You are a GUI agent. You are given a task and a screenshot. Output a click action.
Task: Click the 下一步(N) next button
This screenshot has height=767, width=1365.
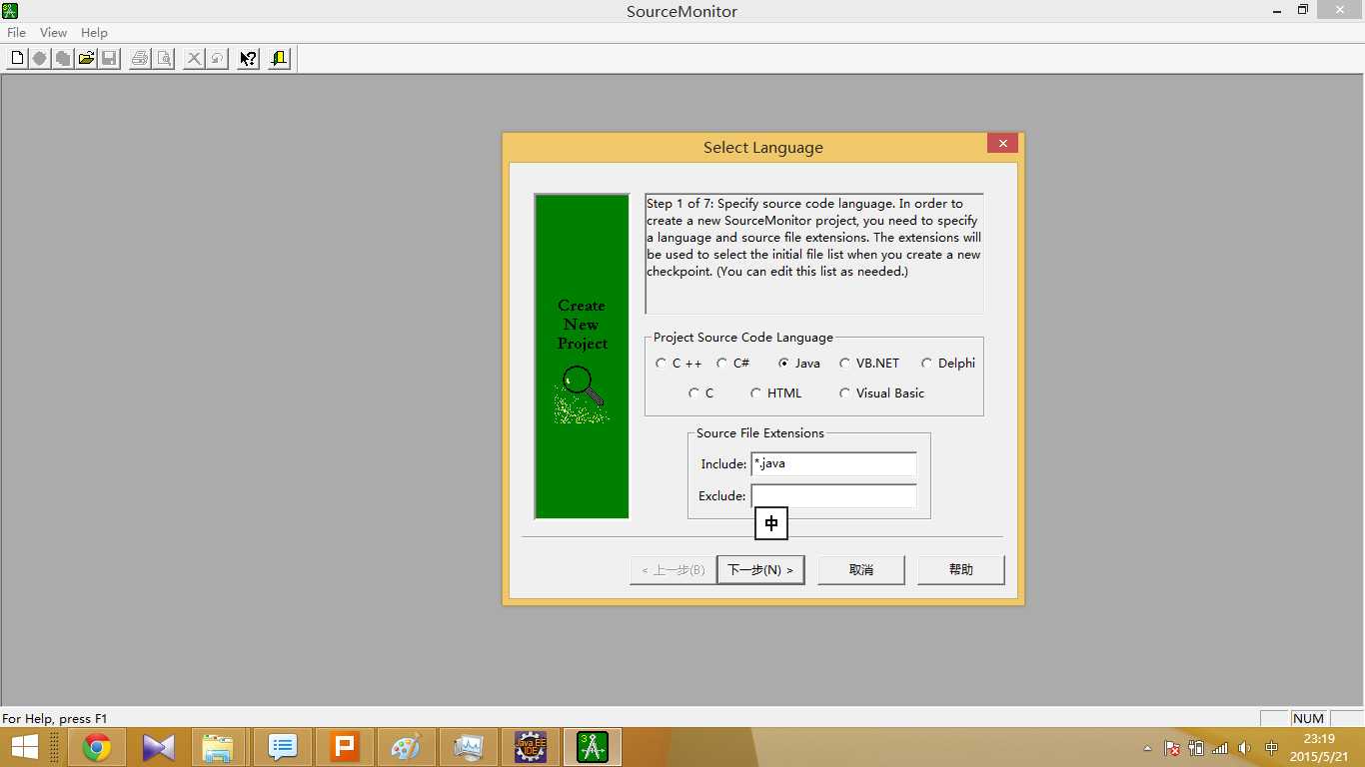point(760,570)
